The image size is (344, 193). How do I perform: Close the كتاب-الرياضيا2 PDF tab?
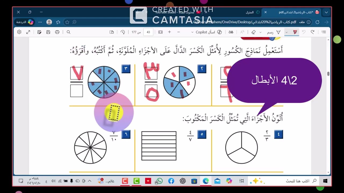coord(266,12)
